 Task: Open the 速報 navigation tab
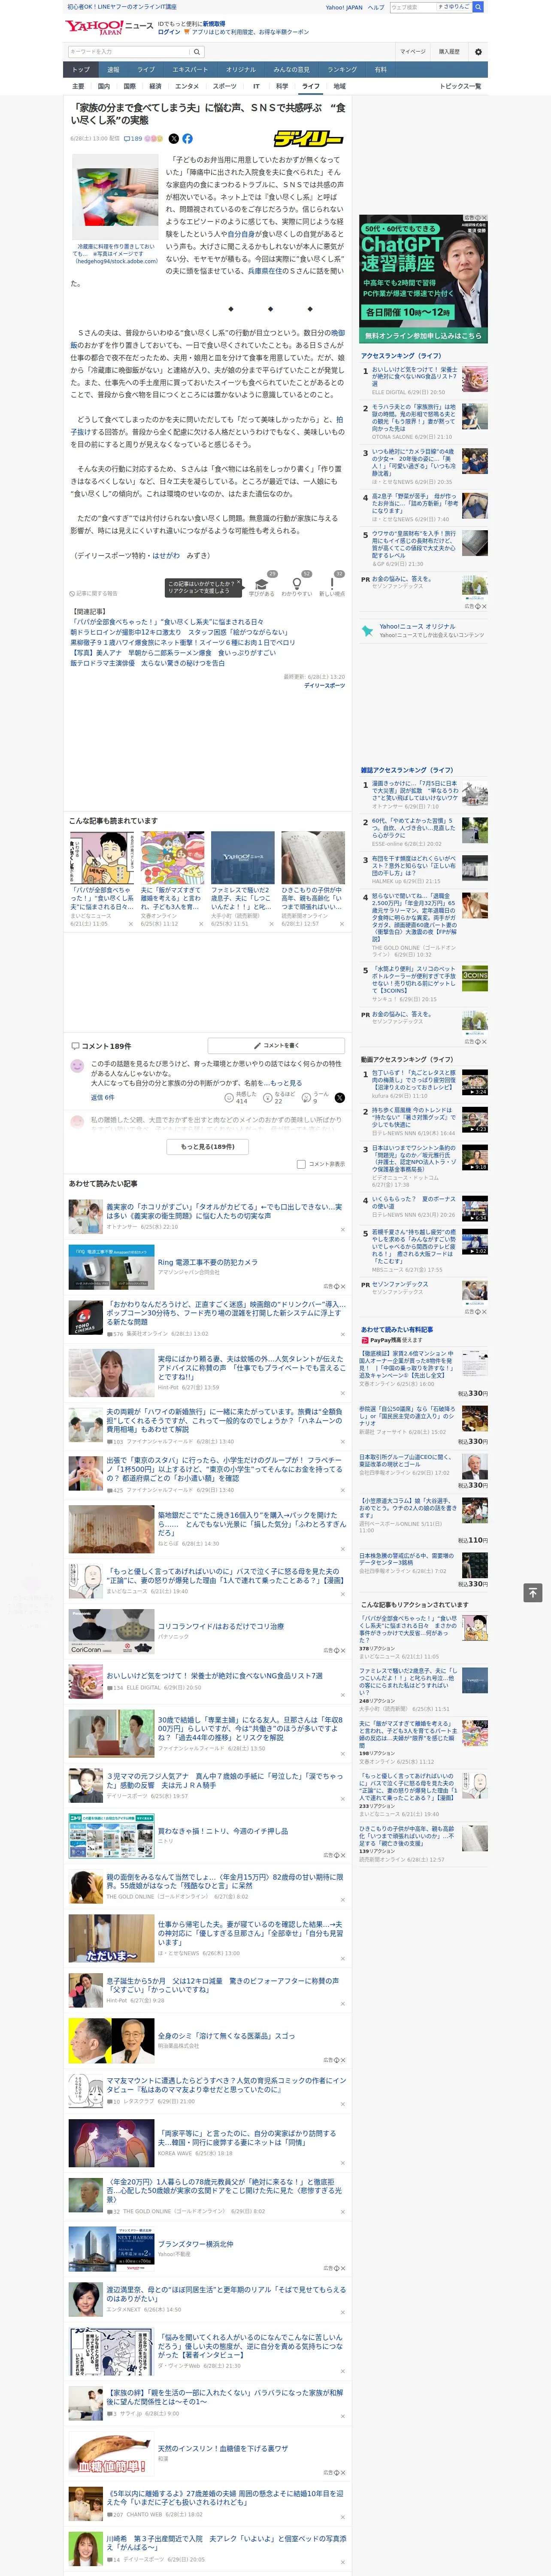(113, 70)
